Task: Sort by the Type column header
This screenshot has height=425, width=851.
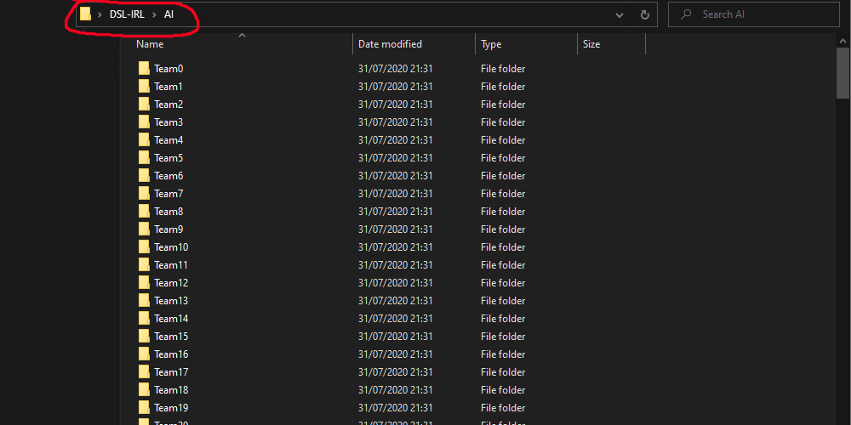Action: click(x=491, y=44)
